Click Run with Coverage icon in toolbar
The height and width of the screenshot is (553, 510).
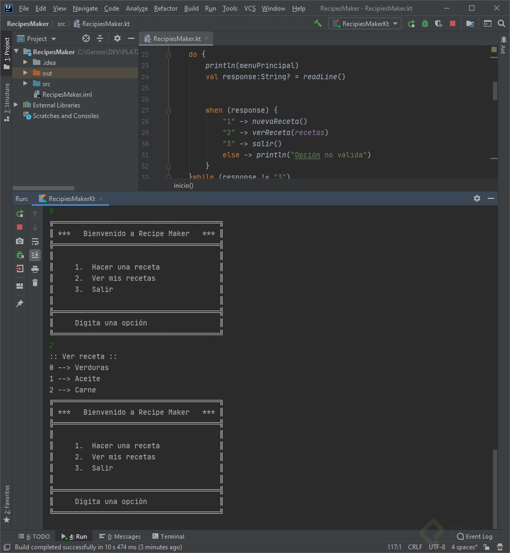click(438, 23)
